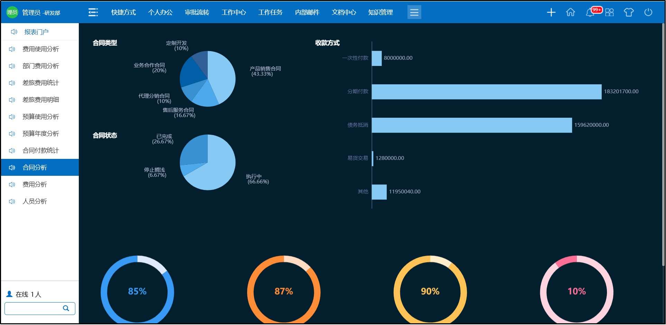Screen dimensions: 666x325
Task: Click the shirt theme icon
Action: coord(628,12)
